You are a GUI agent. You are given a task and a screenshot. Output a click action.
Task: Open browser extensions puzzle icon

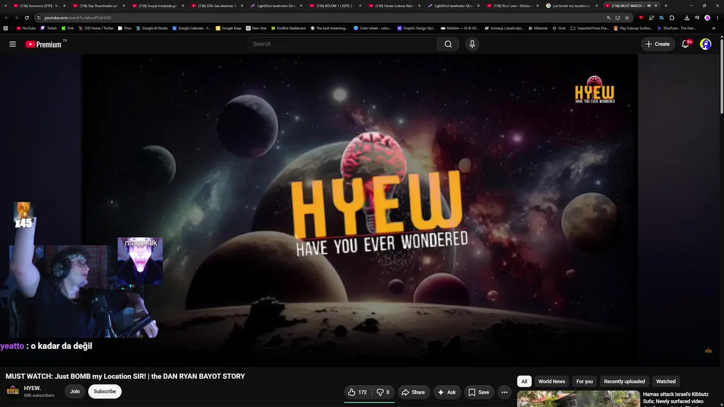pos(672,18)
